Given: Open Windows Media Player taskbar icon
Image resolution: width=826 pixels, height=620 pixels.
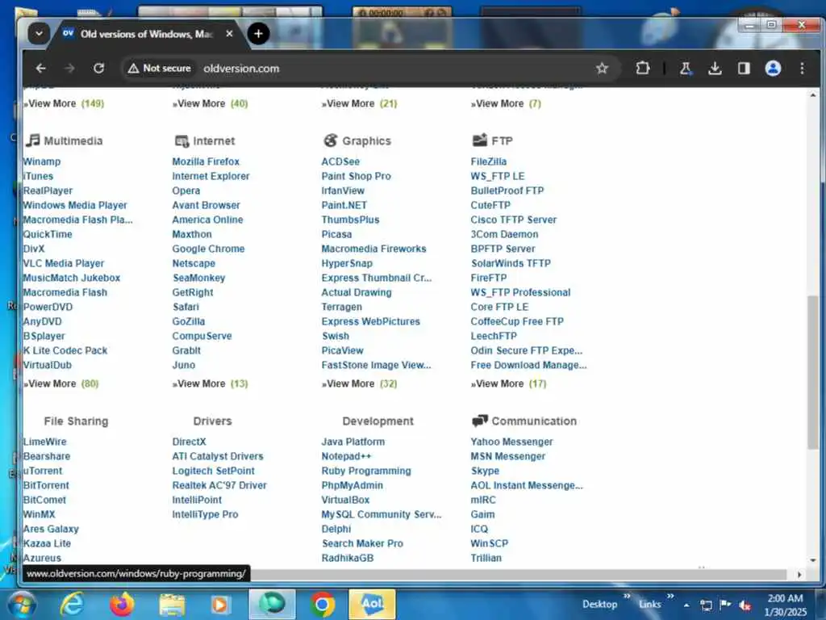Looking at the screenshot, I should click(x=220, y=604).
